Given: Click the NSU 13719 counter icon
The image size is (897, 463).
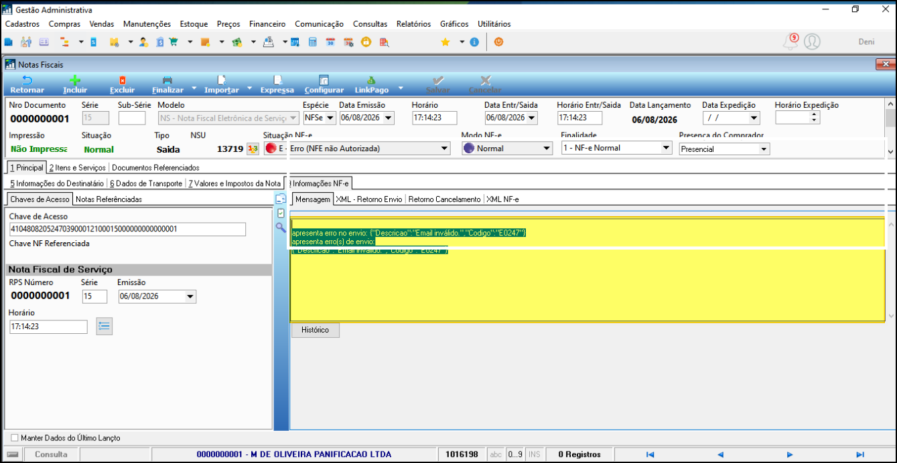Looking at the screenshot, I should pyautogui.click(x=253, y=149).
